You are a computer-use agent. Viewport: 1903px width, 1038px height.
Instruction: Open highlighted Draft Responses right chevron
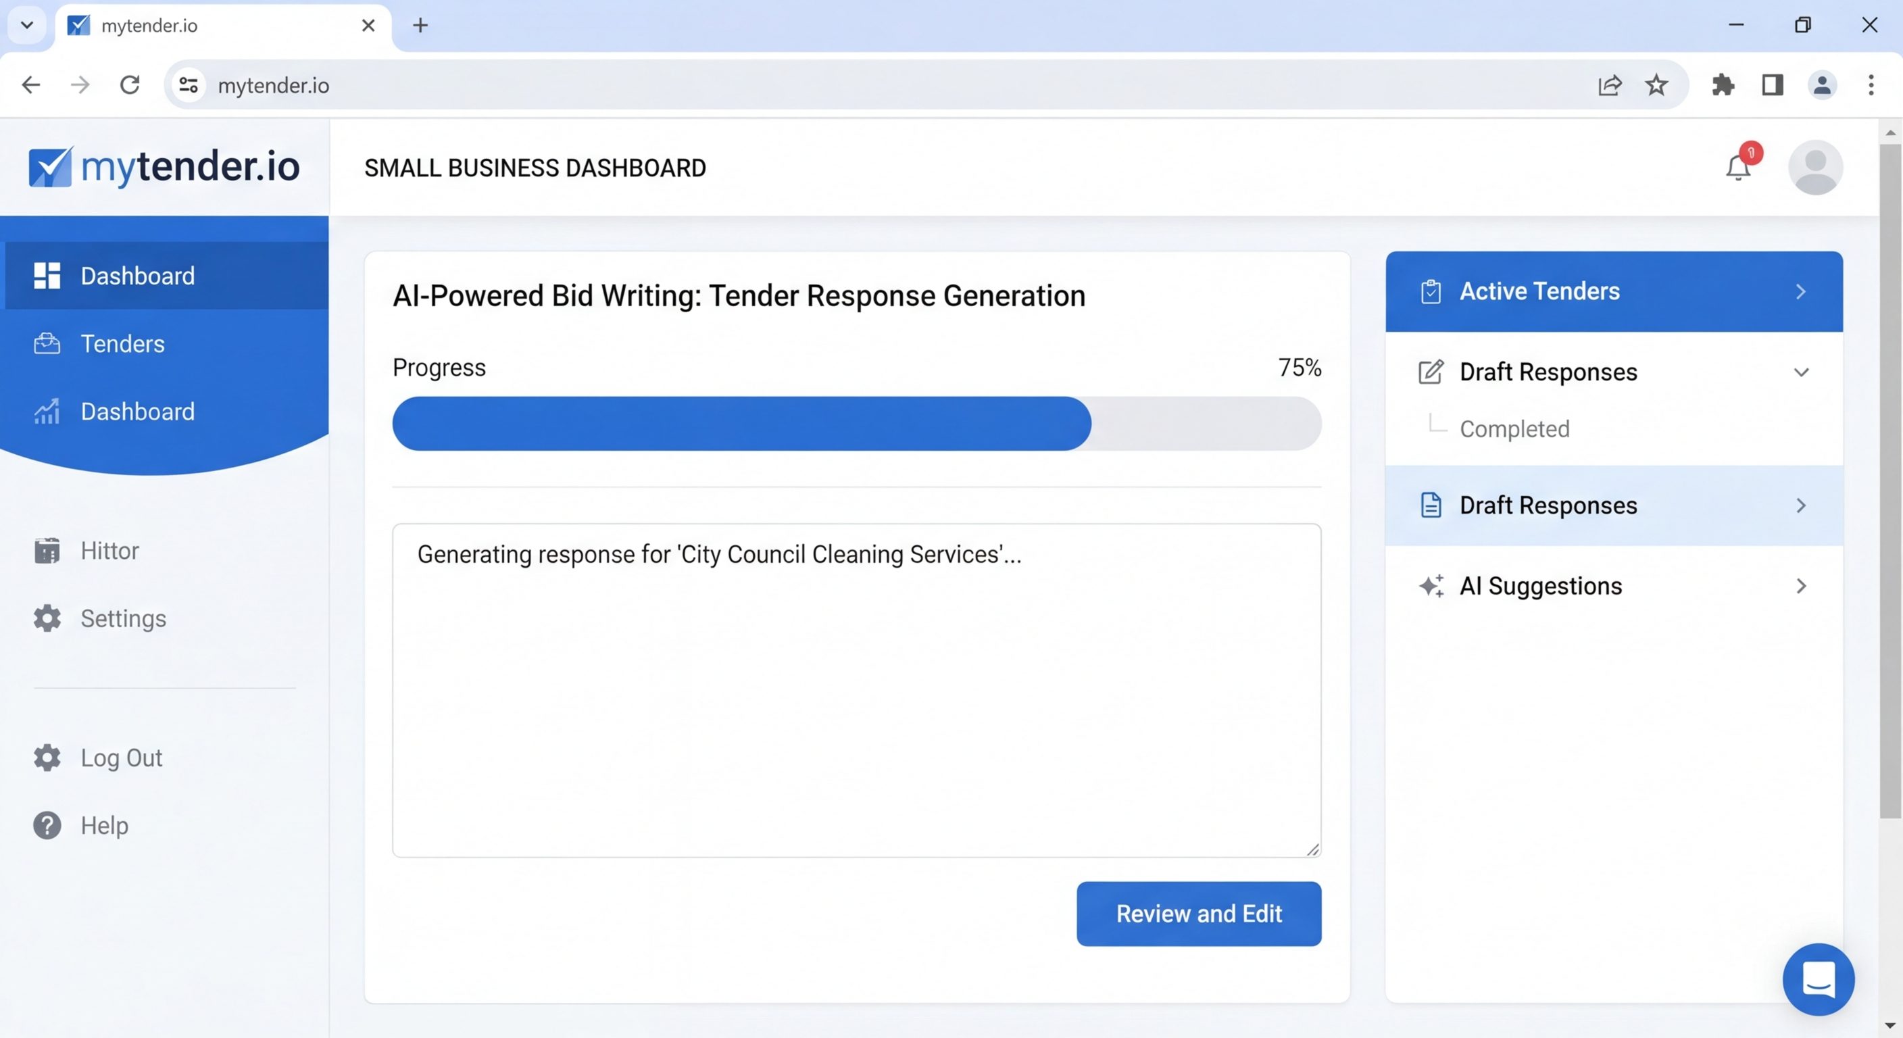tap(1801, 505)
